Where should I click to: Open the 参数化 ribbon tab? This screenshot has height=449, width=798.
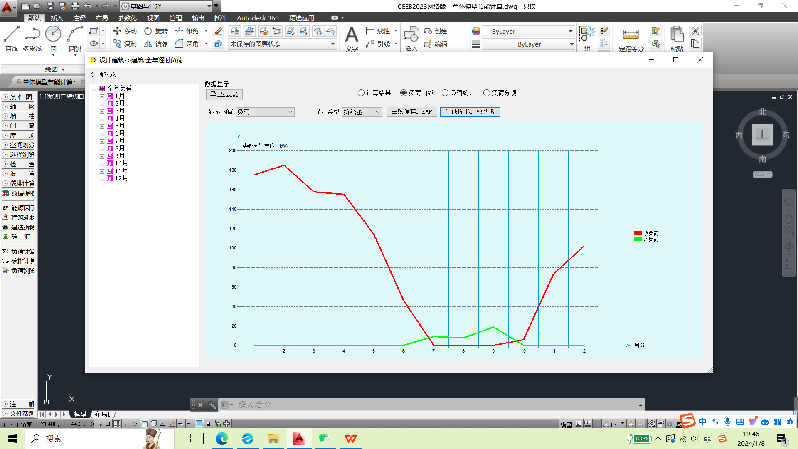[x=127, y=18]
